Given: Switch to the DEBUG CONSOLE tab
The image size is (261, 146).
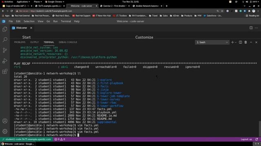Looking at the screenshot, I should point(68,42).
